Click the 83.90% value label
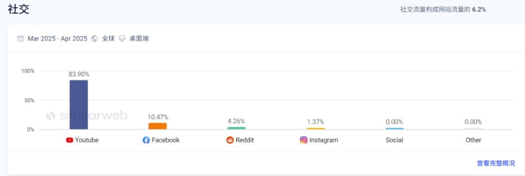 (79, 75)
